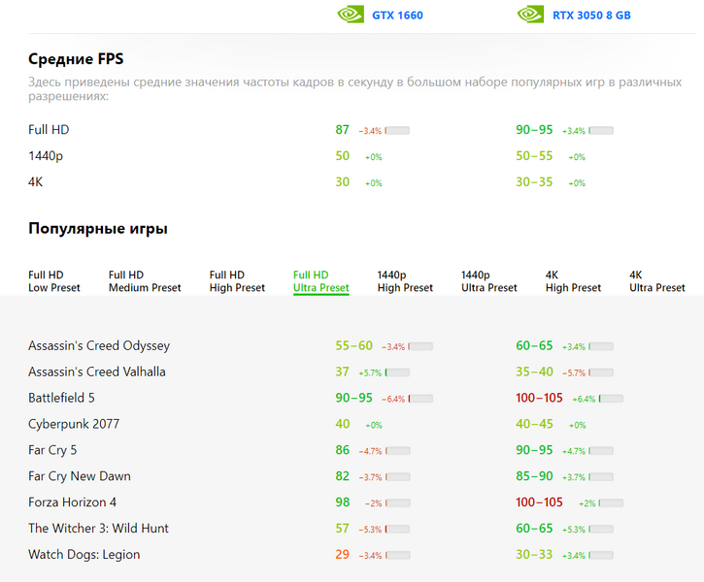Switch to Full HD Medium Preset tab

click(145, 281)
